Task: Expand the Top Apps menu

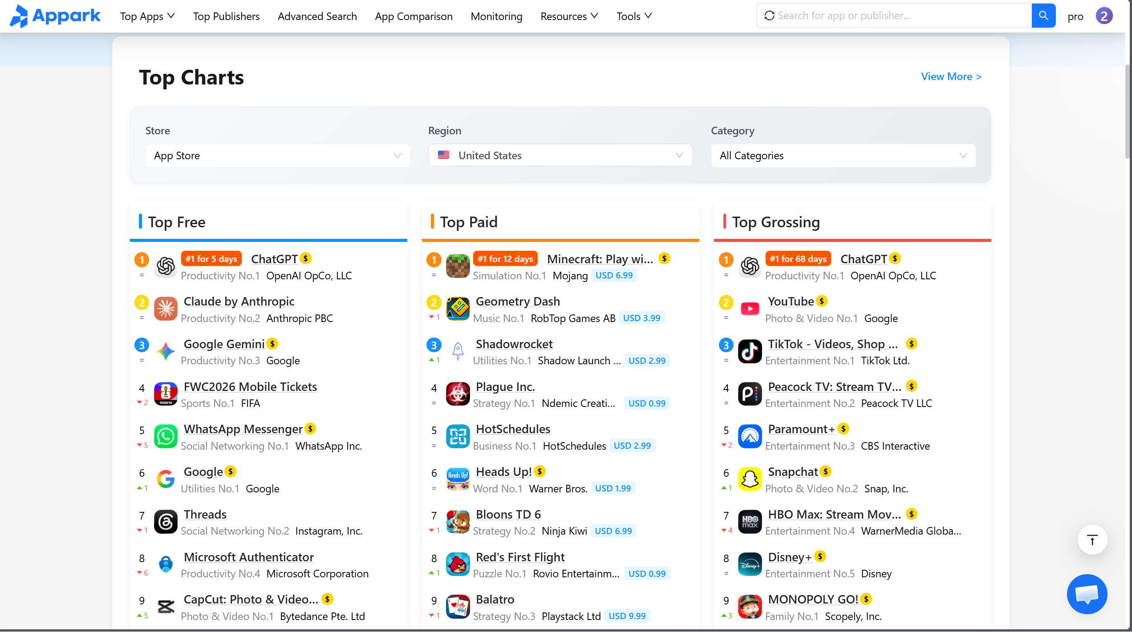Action: pos(147,16)
